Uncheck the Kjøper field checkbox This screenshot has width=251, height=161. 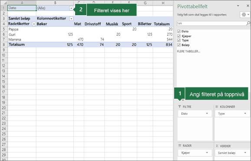click(179, 36)
